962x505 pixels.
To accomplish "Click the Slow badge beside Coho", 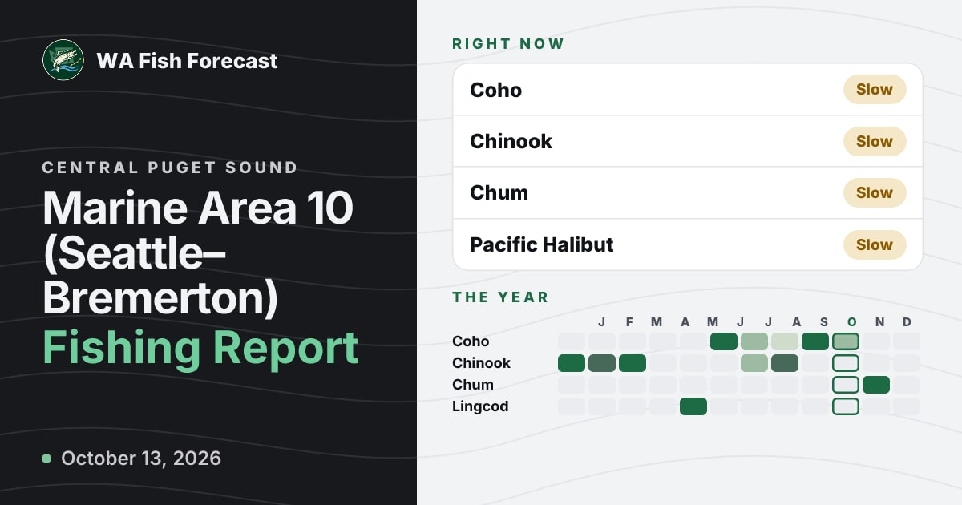I will click(875, 90).
